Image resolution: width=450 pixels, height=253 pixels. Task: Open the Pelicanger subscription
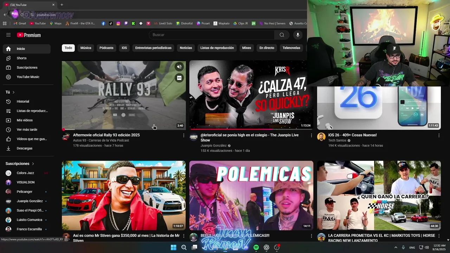(27, 192)
